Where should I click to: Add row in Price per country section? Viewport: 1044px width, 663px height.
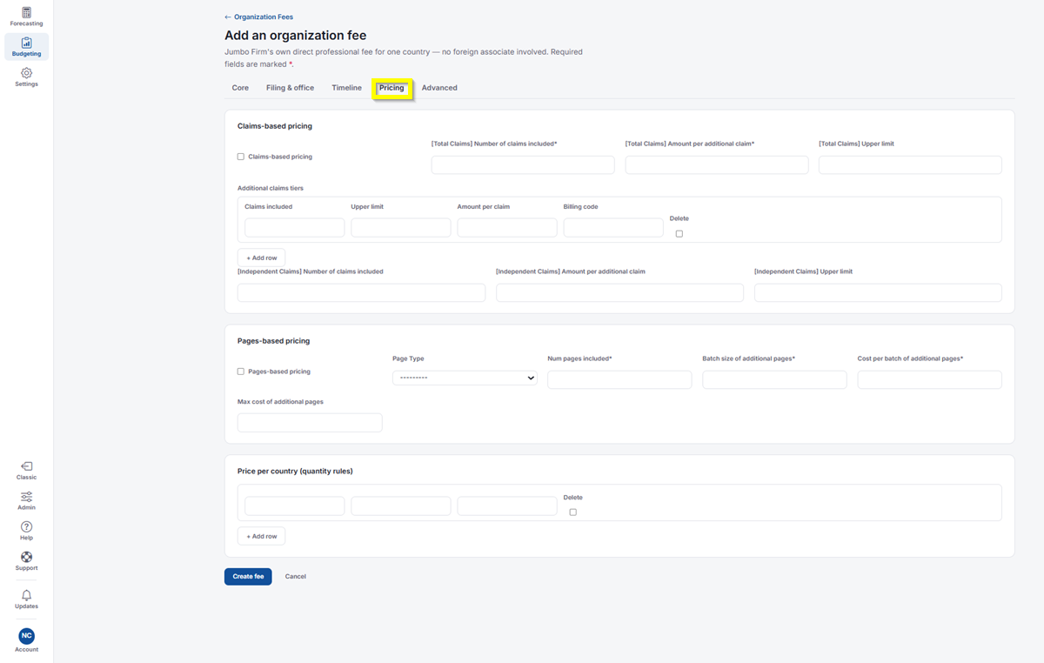coord(261,536)
